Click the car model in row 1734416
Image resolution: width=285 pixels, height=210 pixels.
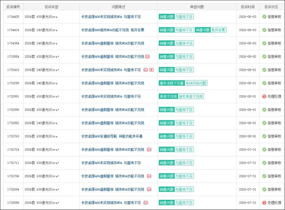click(x=41, y=30)
